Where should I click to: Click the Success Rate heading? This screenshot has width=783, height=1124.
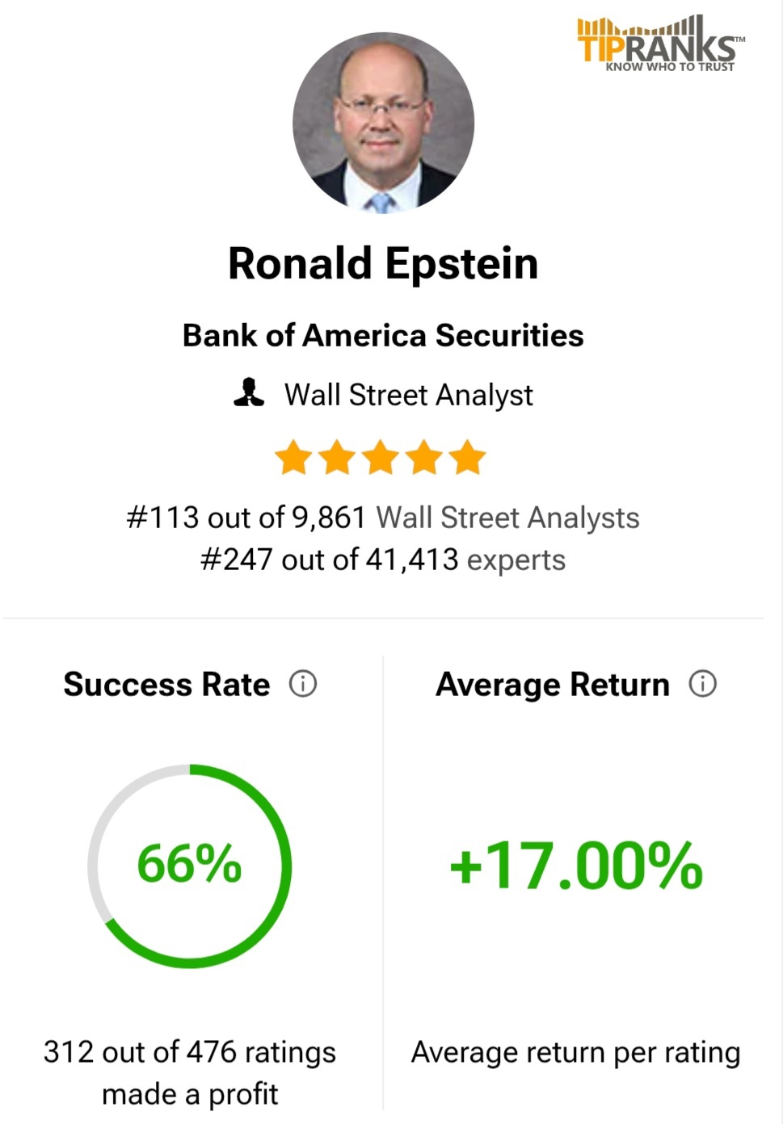[x=167, y=685]
